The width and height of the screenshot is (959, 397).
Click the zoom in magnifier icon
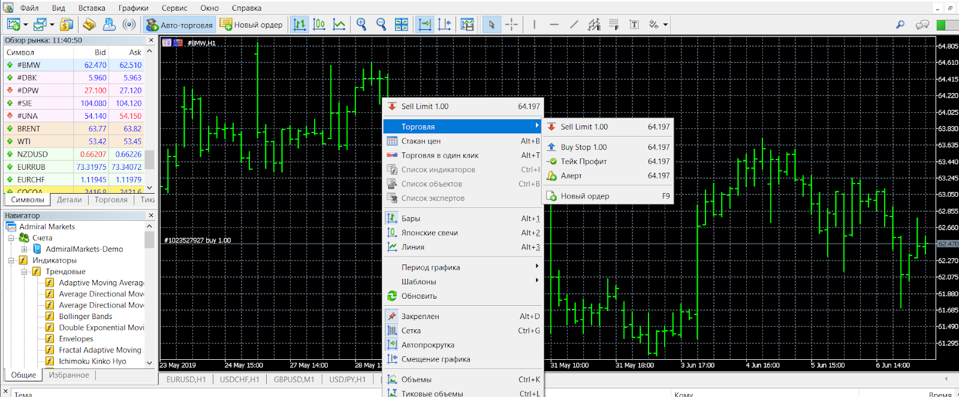[x=361, y=25]
